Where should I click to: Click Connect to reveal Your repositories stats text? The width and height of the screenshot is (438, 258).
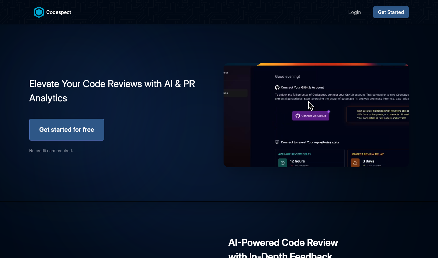click(310, 142)
